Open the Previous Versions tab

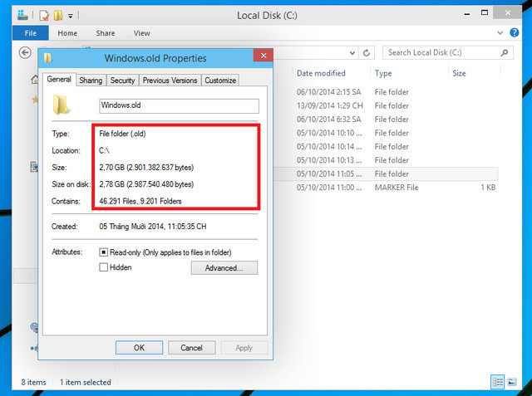[170, 81]
